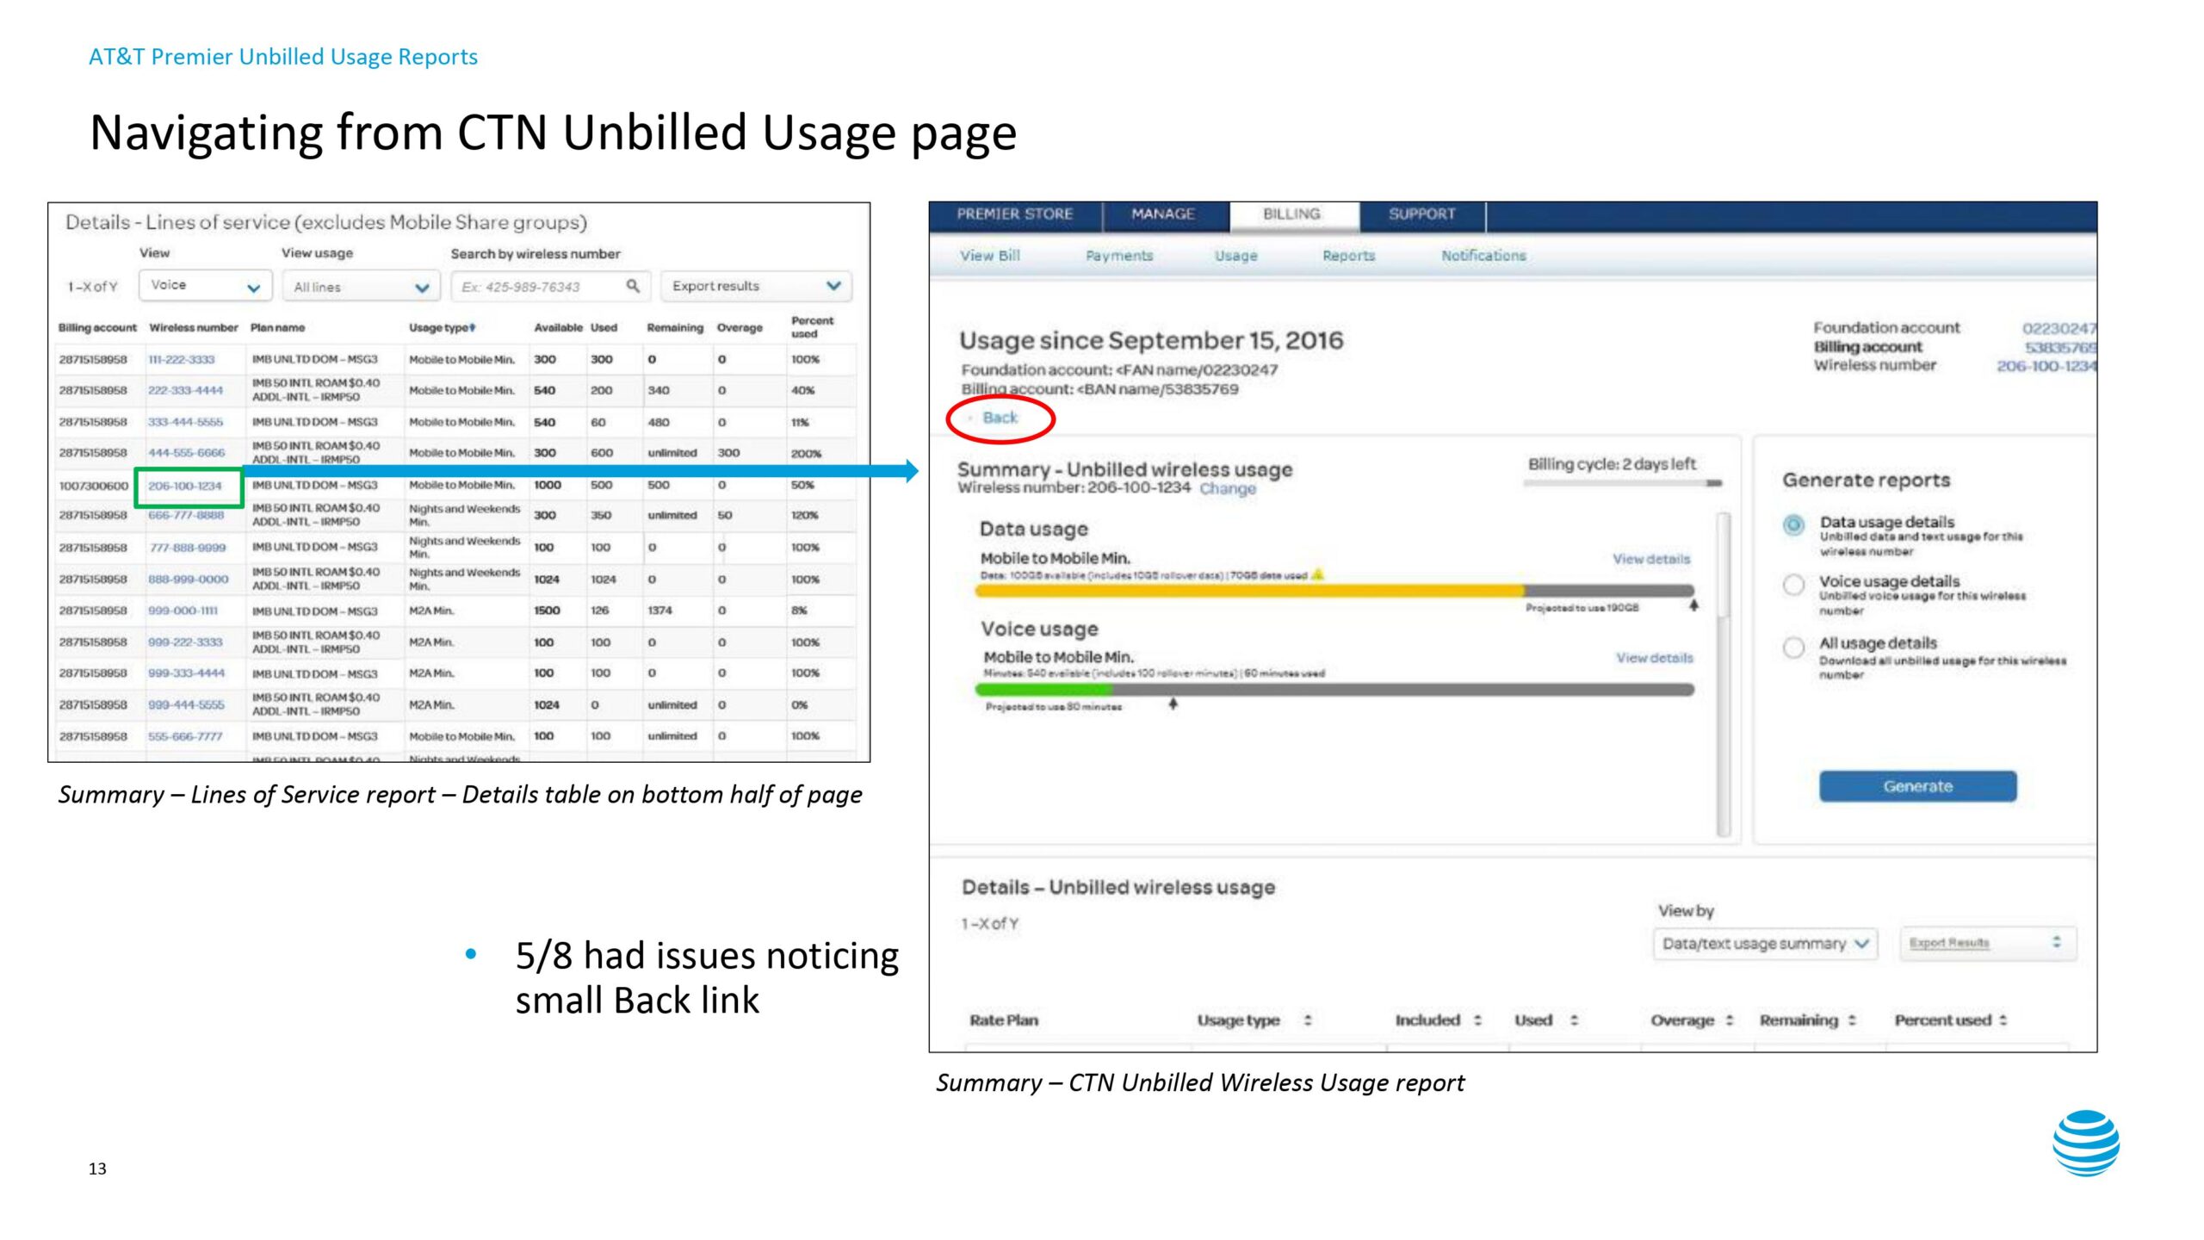Screen dimensions: 2204x1240
Task: Select the All usage details radio button
Action: [1793, 648]
